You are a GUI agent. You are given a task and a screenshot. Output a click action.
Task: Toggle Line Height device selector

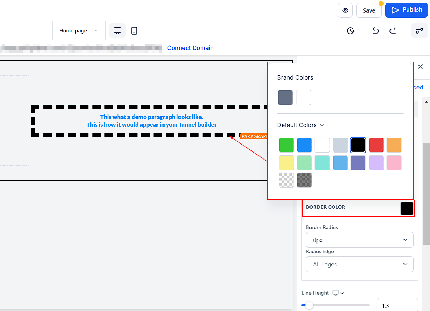(338, 293)
